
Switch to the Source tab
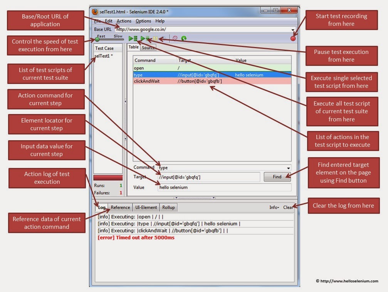[149, 47]
